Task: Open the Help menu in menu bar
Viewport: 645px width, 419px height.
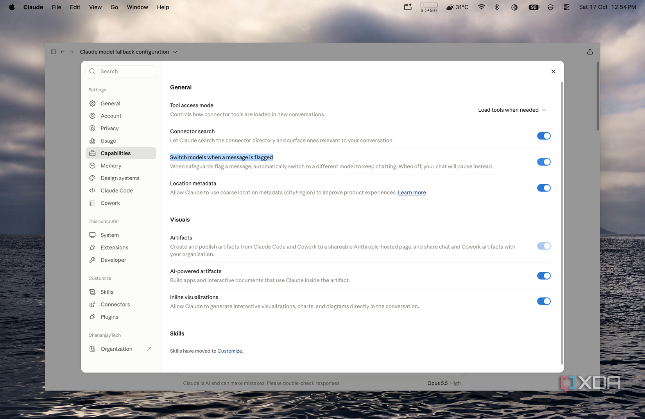Action: click(x=163, y=7)
